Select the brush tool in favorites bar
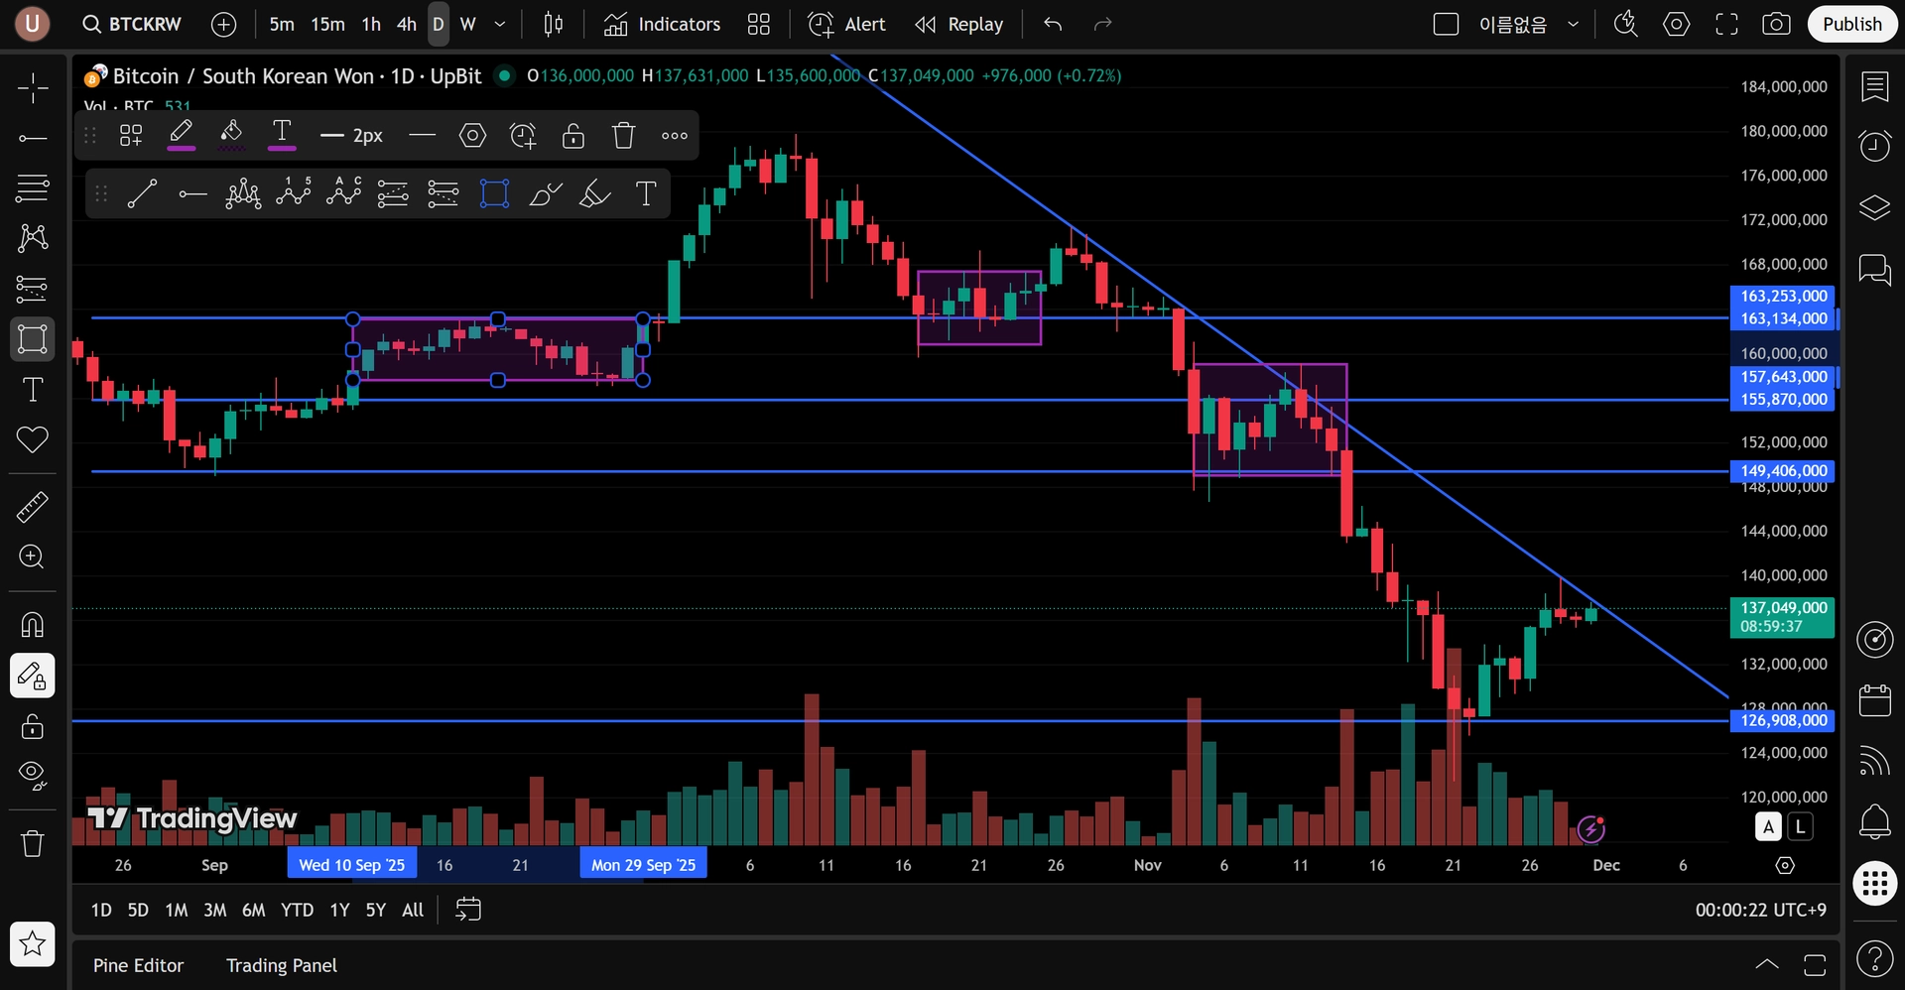 [545, 194]
